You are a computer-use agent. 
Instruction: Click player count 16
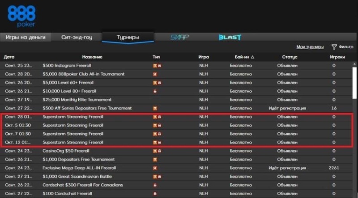point(334,108)
